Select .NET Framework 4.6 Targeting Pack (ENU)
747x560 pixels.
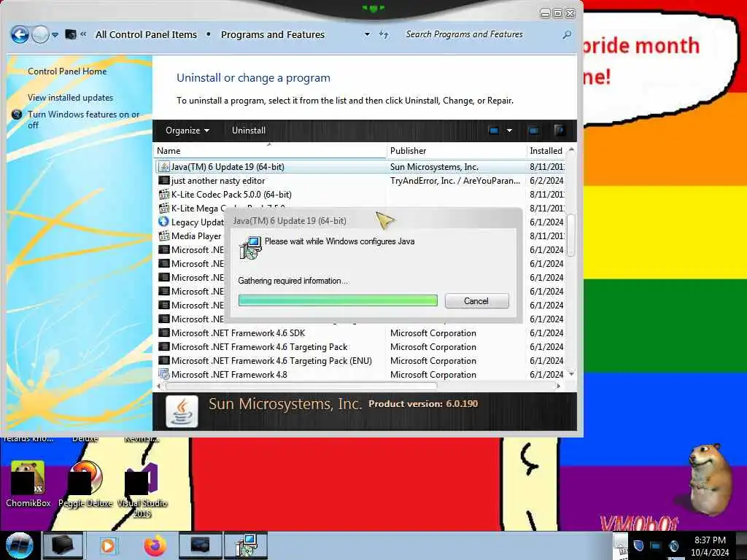pyautogui.click(x=271, y=360)
